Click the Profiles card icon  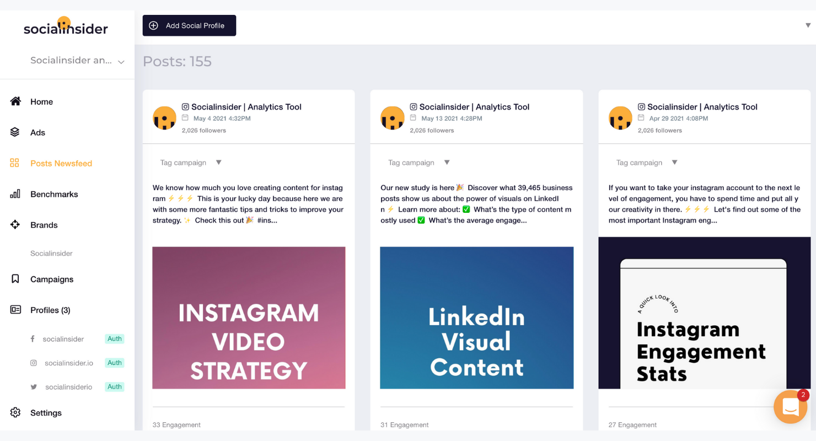[15, 310]
